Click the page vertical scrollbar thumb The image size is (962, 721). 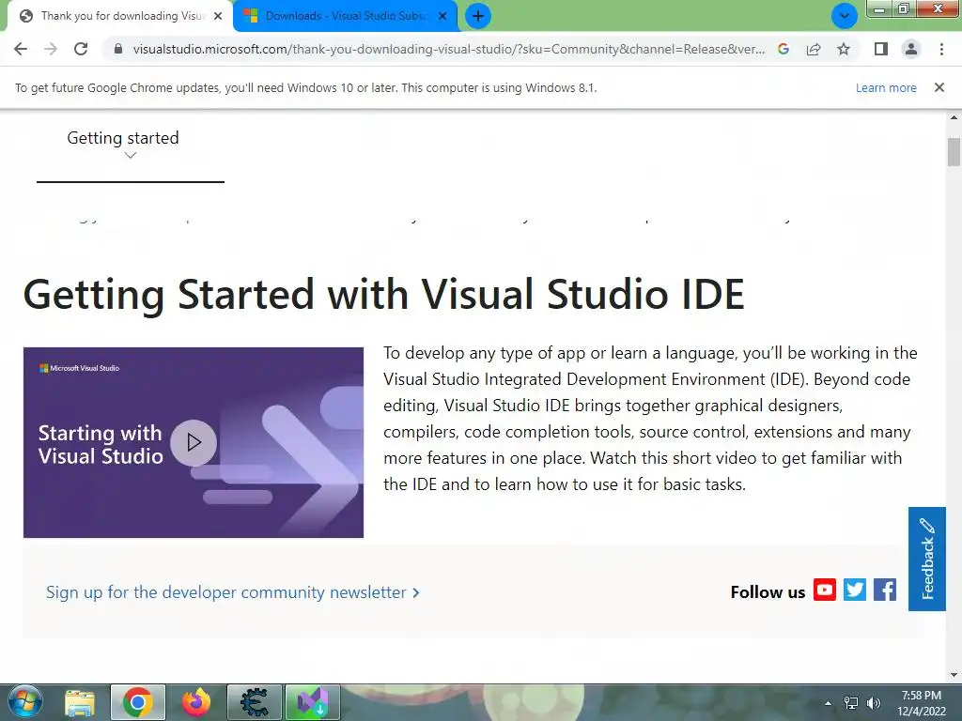(954, 151)
